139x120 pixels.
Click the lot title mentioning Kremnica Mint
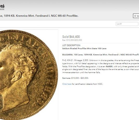(39, 16)
